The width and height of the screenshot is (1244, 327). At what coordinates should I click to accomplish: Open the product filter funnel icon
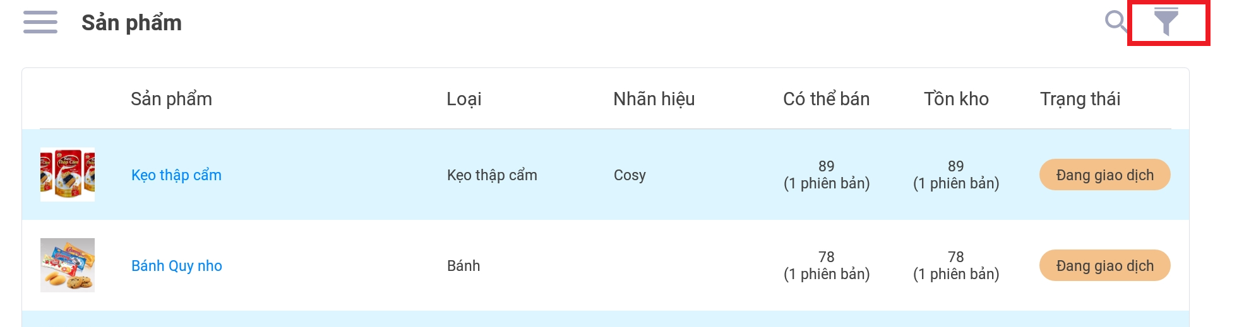pos(1166,22)
